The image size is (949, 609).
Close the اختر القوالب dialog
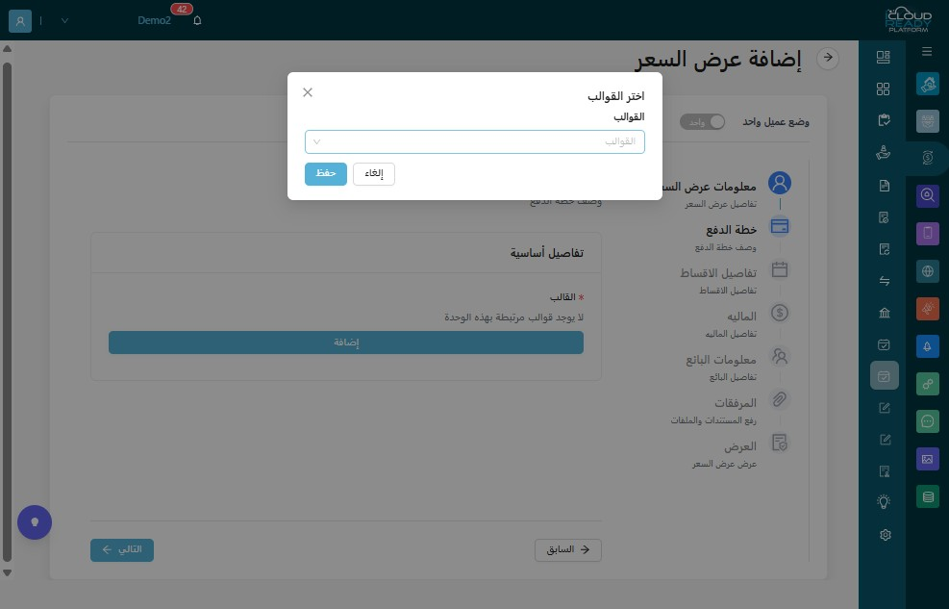pyautogui.click(x=308, y=92)
